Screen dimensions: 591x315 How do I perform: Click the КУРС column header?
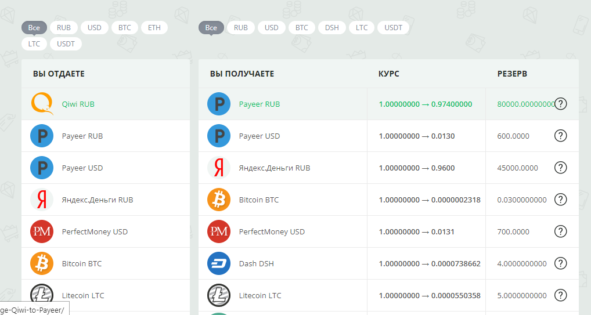[388, 74]
